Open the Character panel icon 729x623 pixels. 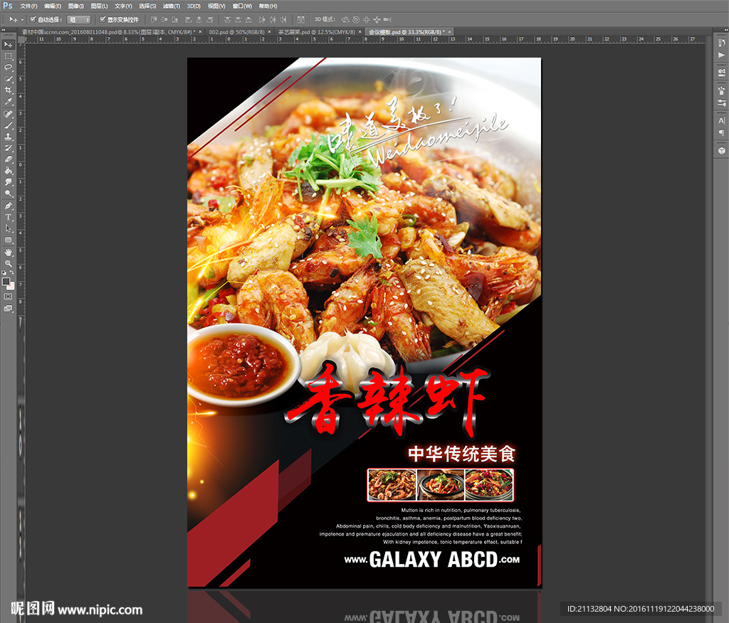[722, 121]
